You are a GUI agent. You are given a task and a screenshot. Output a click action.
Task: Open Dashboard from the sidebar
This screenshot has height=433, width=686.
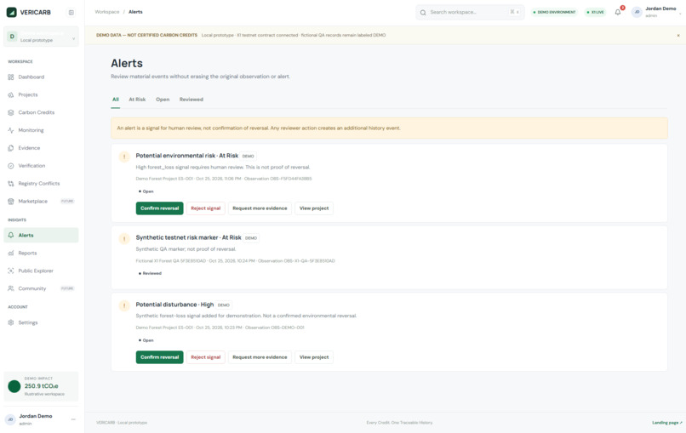point(41,77)
